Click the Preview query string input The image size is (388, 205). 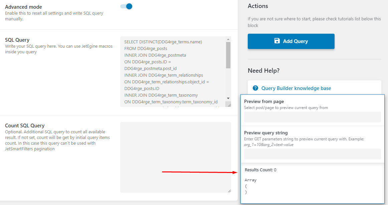coord(312,154)
